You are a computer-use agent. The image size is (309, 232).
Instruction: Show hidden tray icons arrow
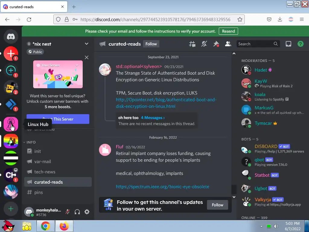(x=261, y=226)
